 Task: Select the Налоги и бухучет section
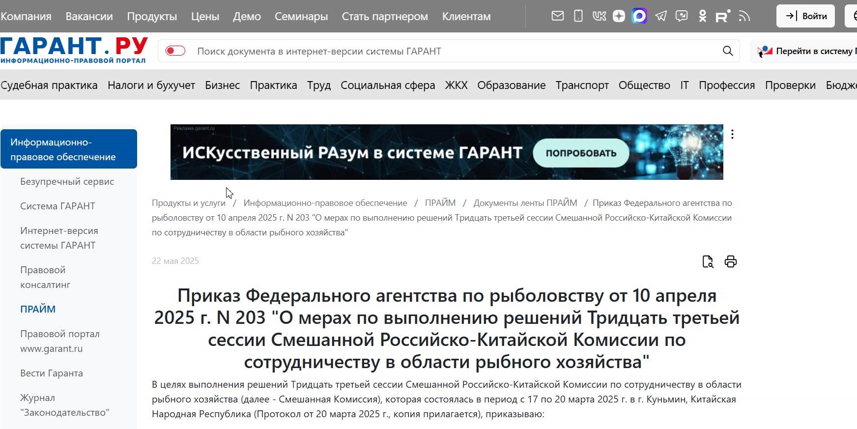pyautogui.click(x=151, y=85)
